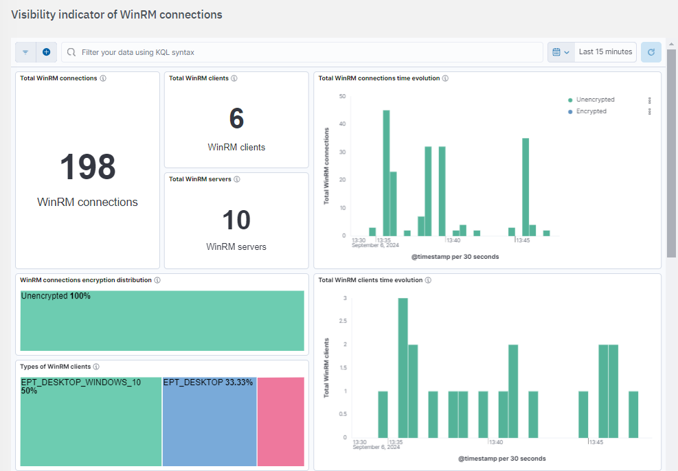
Task: Open the saved filters menu icon
Action: click(x=25, y=52)
